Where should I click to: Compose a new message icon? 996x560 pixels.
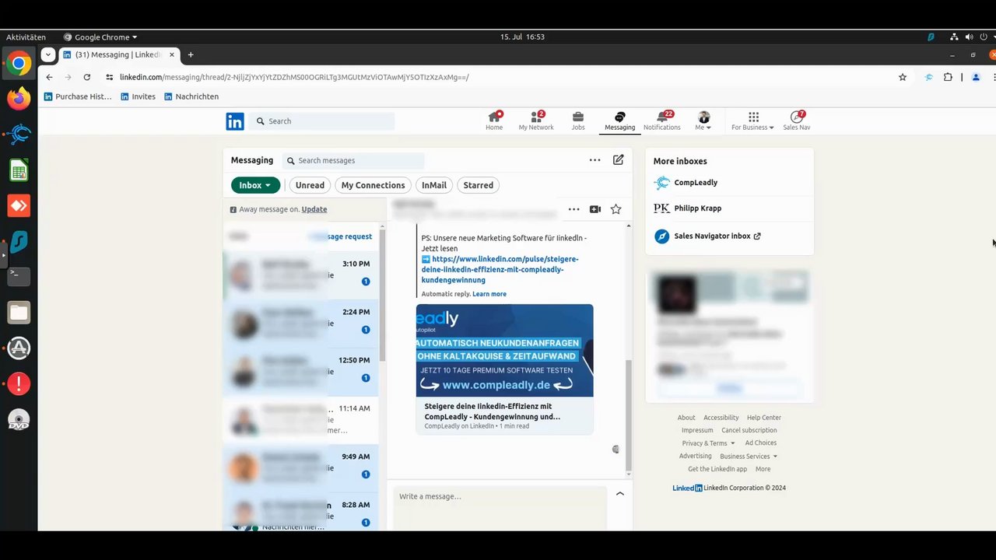click(x=618, y=159)
